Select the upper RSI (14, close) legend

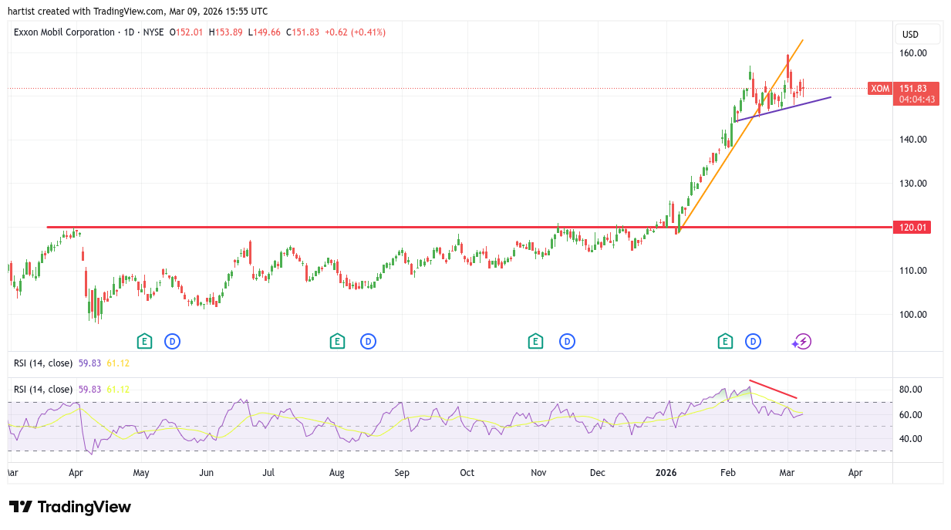43,363
